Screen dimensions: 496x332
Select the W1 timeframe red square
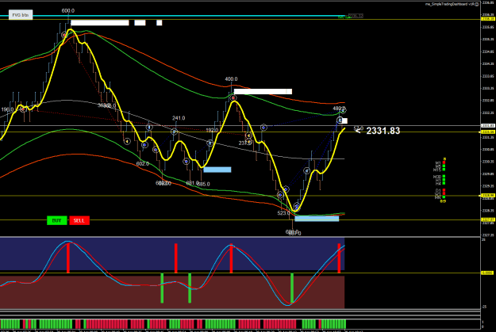tap(444, 193)
